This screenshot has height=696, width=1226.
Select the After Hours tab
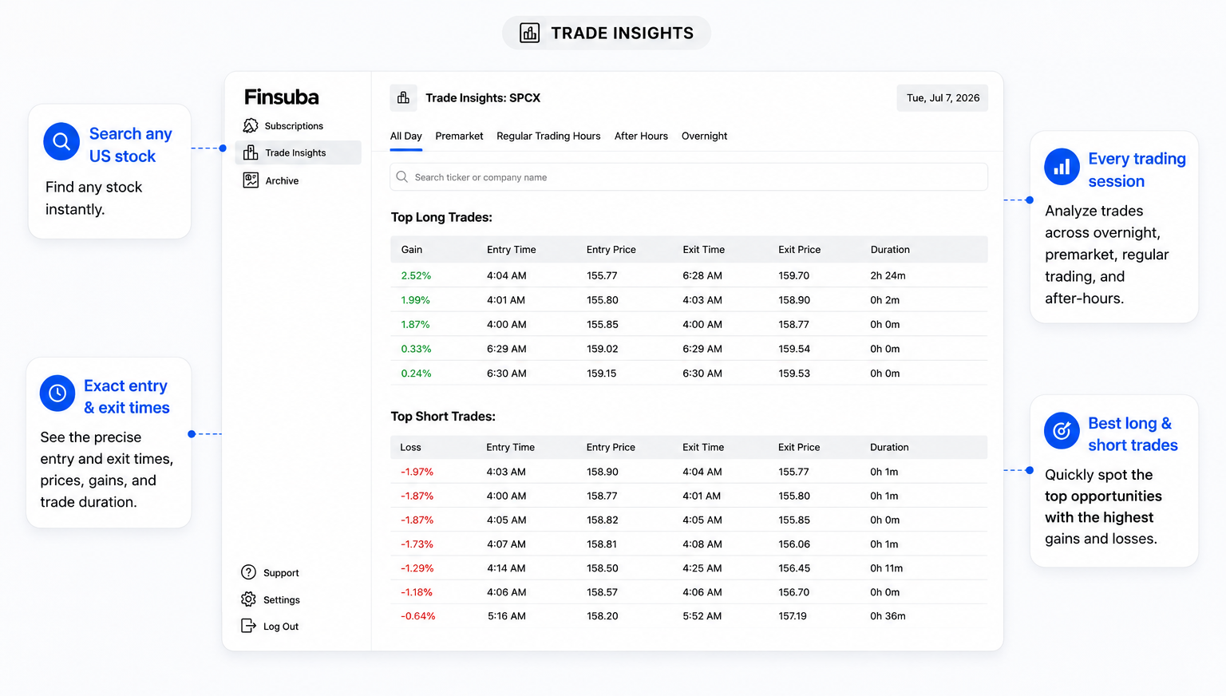641,136
